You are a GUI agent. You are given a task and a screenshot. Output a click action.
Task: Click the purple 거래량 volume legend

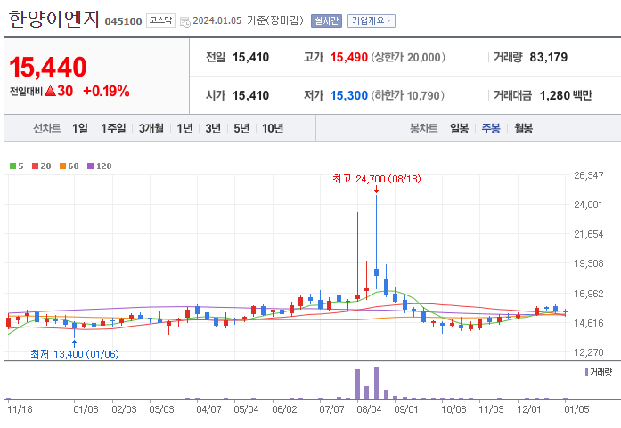pyautogui.click(x=598, y=372)
